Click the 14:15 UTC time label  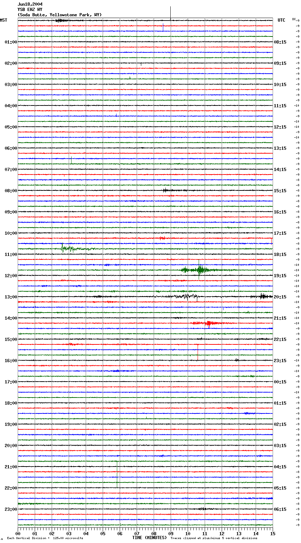click(280, 170)
